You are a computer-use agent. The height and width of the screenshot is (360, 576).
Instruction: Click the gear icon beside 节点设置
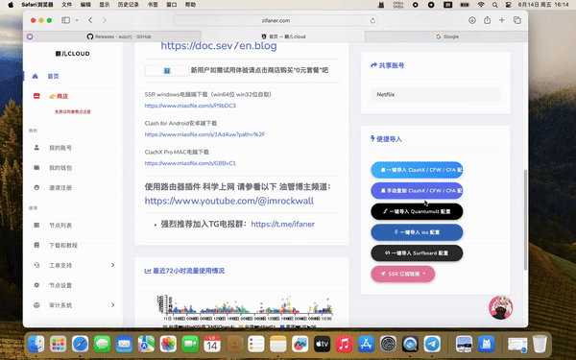pyautogui.click(x=36, y=285)
